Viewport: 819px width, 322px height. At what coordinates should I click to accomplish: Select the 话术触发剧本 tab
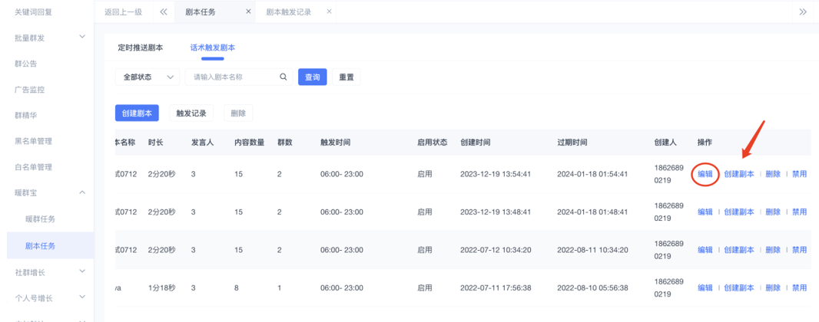(x=212, y=48)
